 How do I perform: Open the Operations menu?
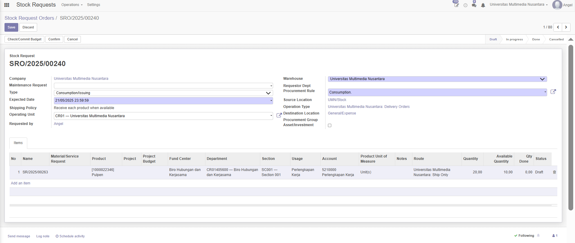pos(72,5)
